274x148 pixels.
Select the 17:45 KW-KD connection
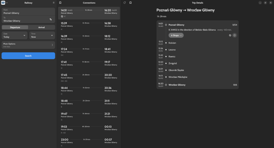click(89, 78)
